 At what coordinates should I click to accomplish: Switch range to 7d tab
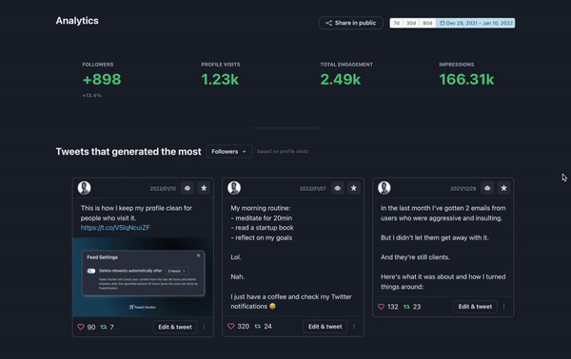pos(397,23)
